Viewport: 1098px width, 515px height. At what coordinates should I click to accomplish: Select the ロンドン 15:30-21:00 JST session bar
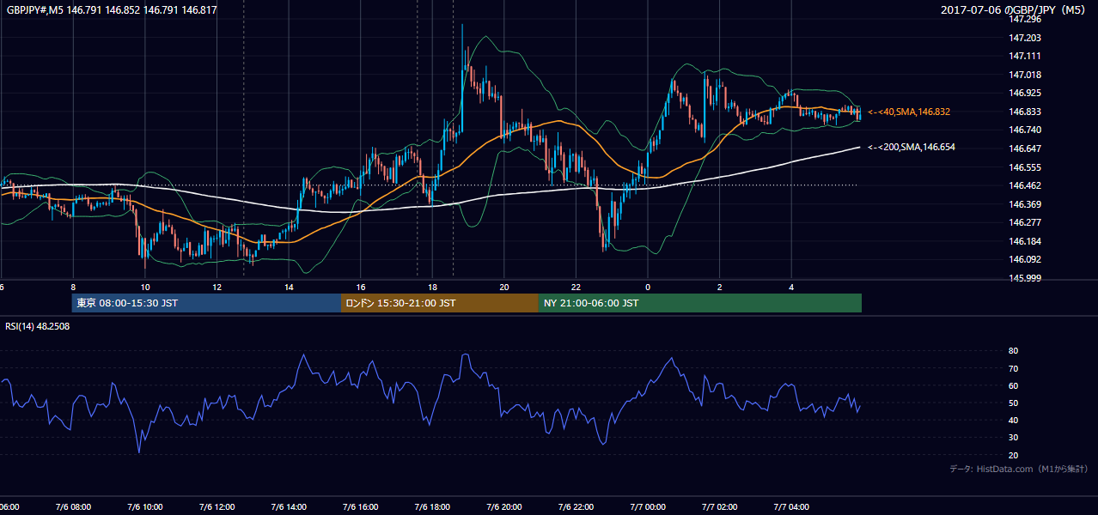(440, 303)
